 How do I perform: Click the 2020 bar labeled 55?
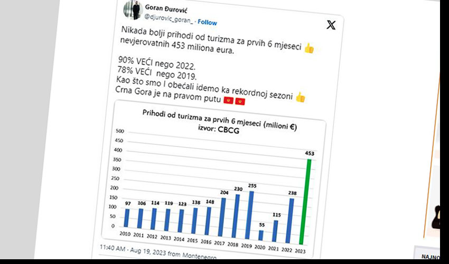coord(261,234)
